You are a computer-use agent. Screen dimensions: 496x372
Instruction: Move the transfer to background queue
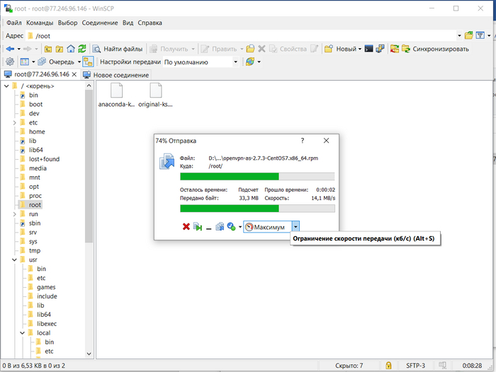(x=220, y=227)
